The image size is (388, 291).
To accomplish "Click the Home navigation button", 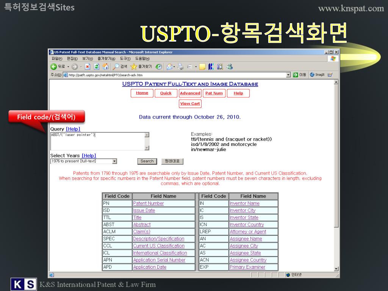I will 142,93.
